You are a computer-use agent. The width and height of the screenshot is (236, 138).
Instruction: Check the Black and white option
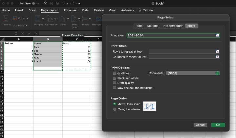(x=114, y=78)
